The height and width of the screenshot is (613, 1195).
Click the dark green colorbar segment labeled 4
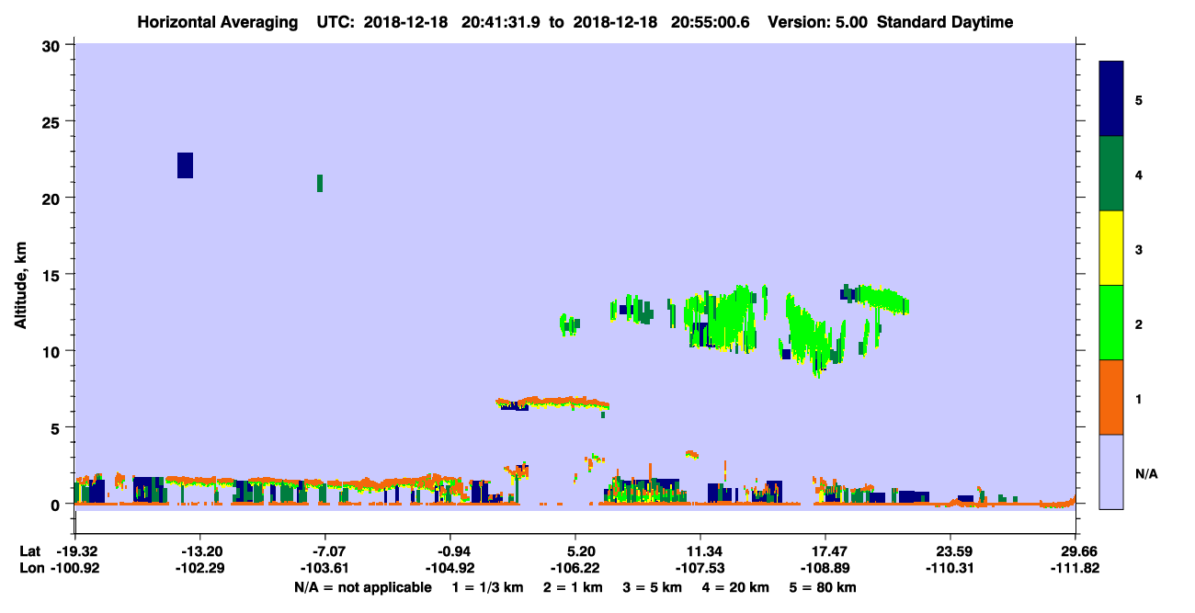tap(1111, 174)
